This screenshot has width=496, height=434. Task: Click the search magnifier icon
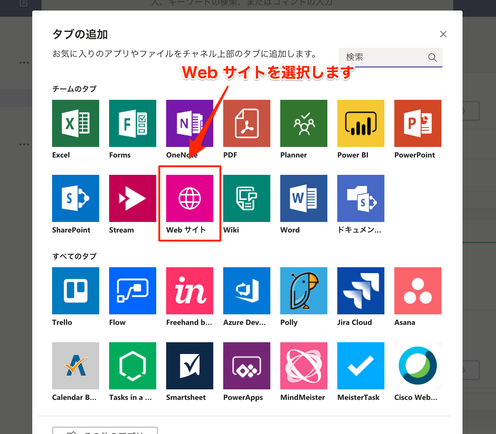[x=432, y=57]
